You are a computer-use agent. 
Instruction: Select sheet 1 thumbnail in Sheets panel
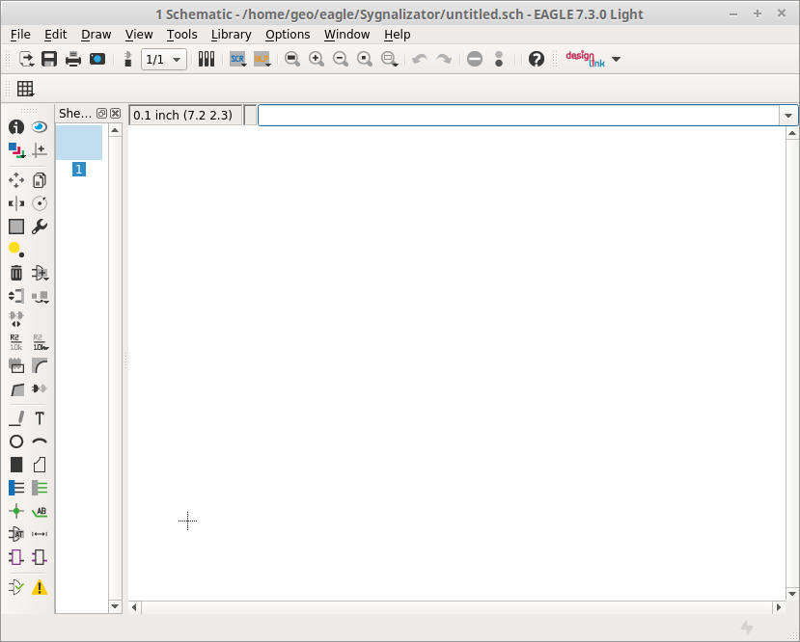(x=79, y=144)
